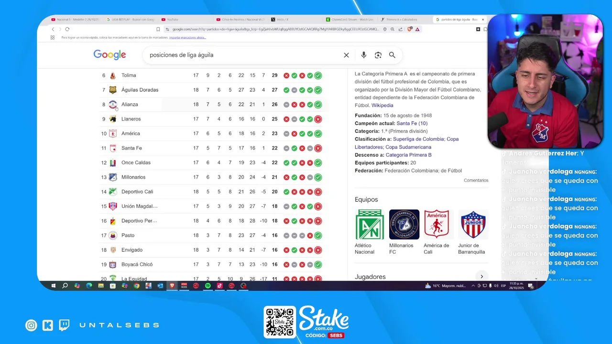Screen dimensions: 612x344
Task: Open File Explorer from taskbar
Action: [101, 286]
